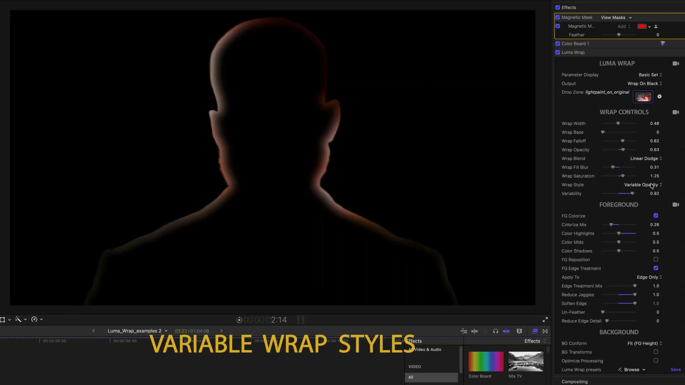Viewport: 685px width, 385px height.
Task: Open the Output Wrap On Black dropdown
Action: pyautogui.click(x=645, y=83)
